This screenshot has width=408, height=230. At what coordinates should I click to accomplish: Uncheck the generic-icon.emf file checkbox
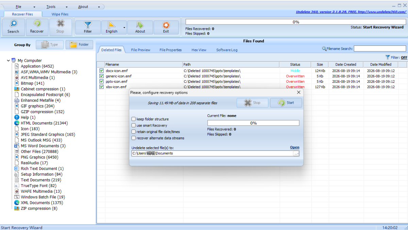[101, 76]
